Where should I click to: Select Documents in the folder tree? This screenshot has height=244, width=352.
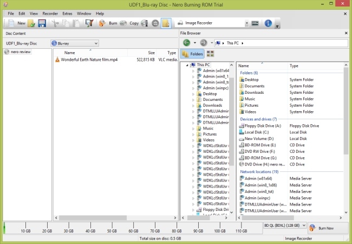click(x=213, y=100)
